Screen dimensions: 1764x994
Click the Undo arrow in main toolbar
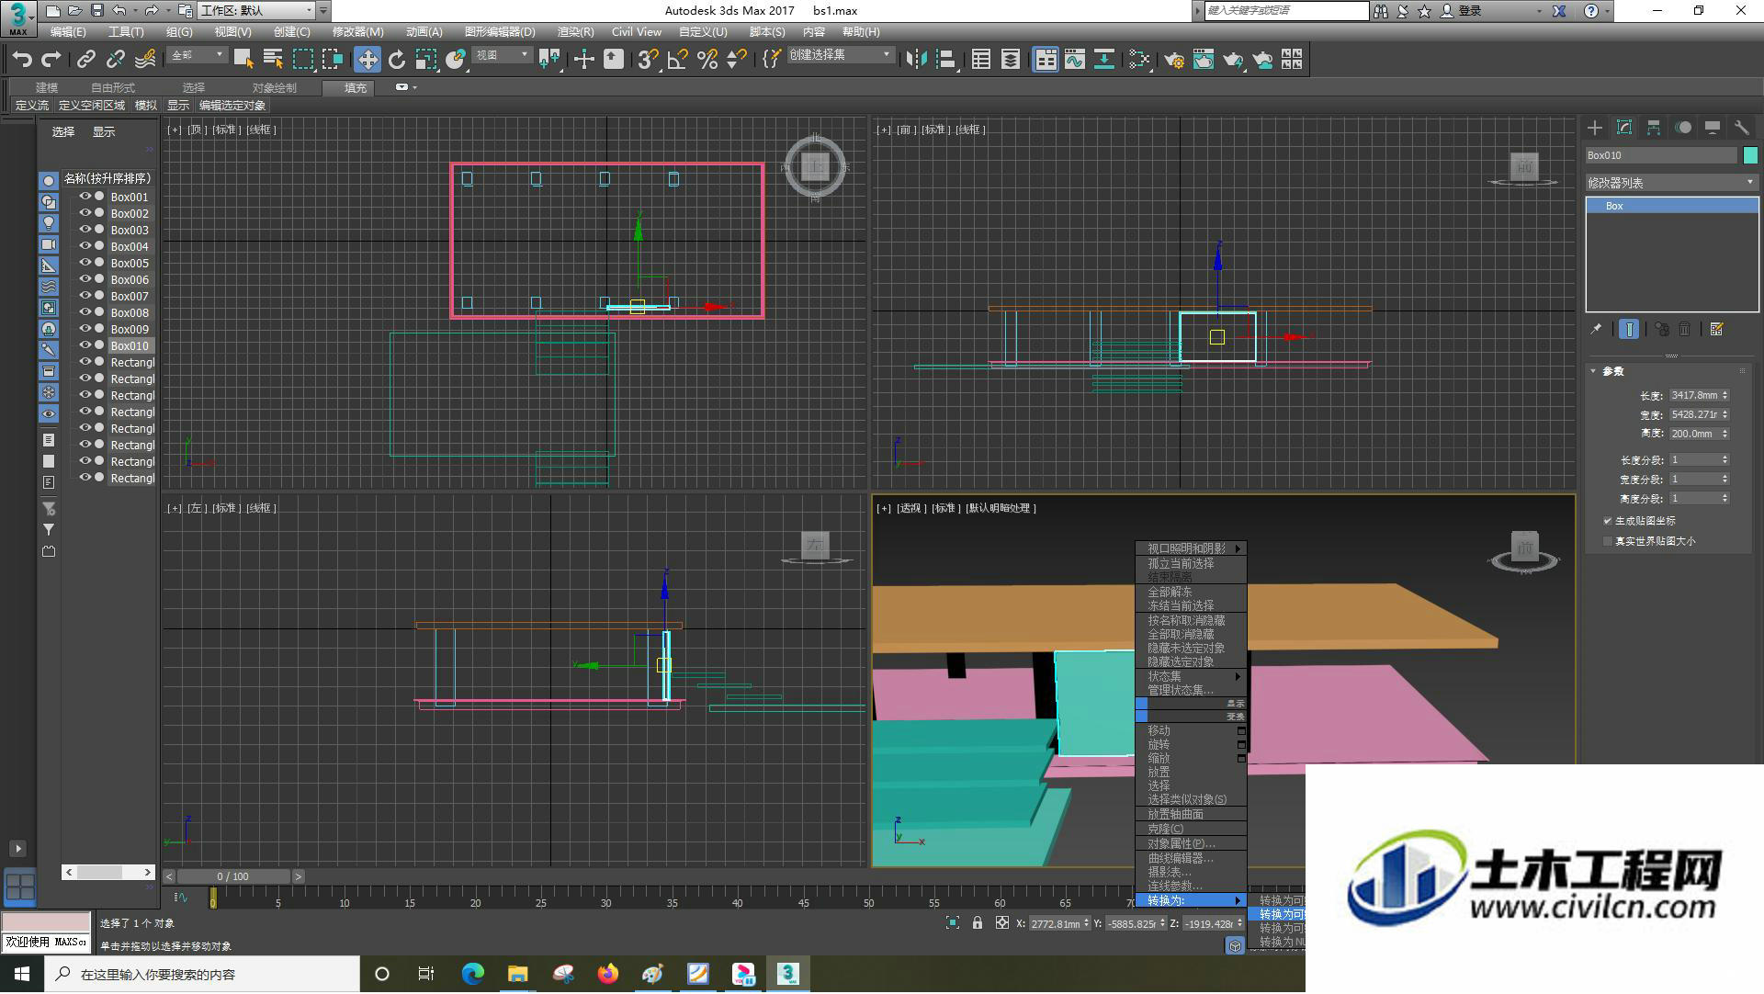pos(21,60)
